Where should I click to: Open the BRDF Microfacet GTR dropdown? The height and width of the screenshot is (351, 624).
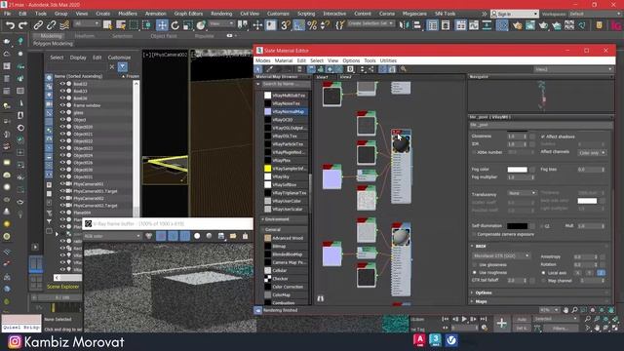pos(501,255)
